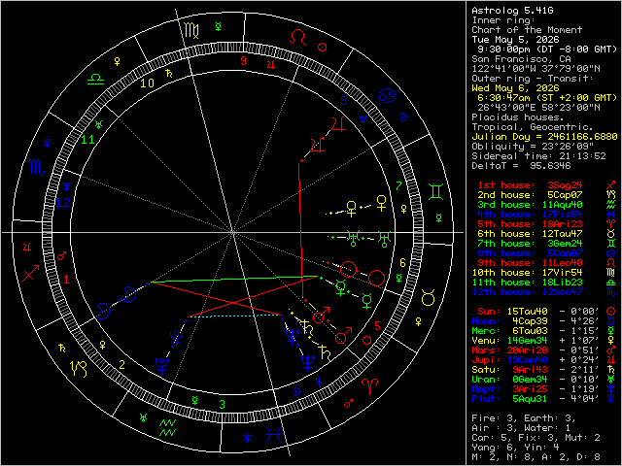The image size is (622, 466).
Task: Click the 'Yang: 6, Yin: 4' line
Action: 515,448
